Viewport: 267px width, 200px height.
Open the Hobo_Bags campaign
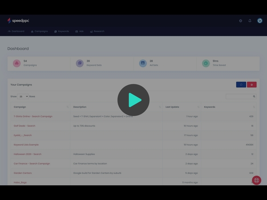pyautogui.click(x=20, y=183)
